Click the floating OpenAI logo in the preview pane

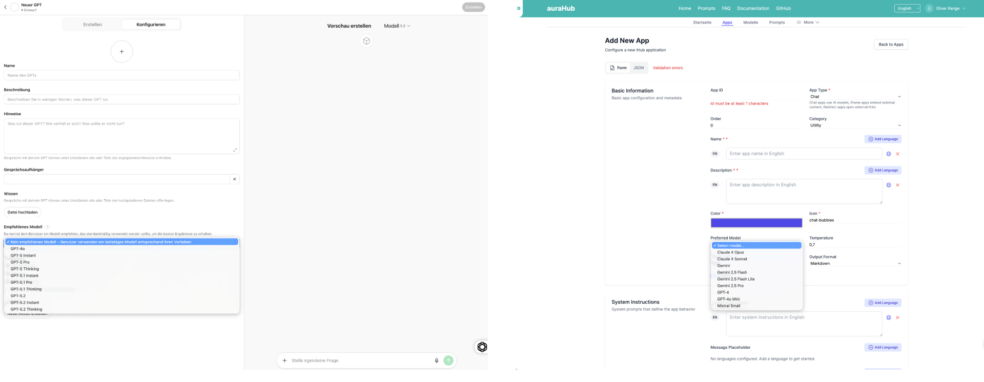point(482,347)
